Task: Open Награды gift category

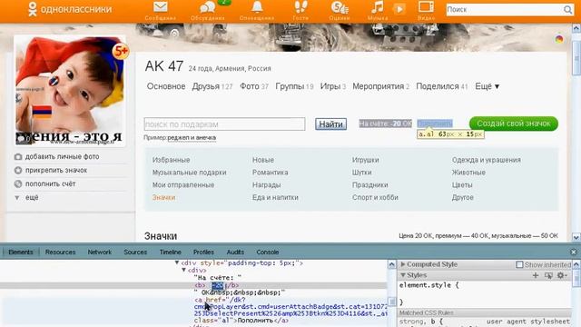Action: coord(266,184)
